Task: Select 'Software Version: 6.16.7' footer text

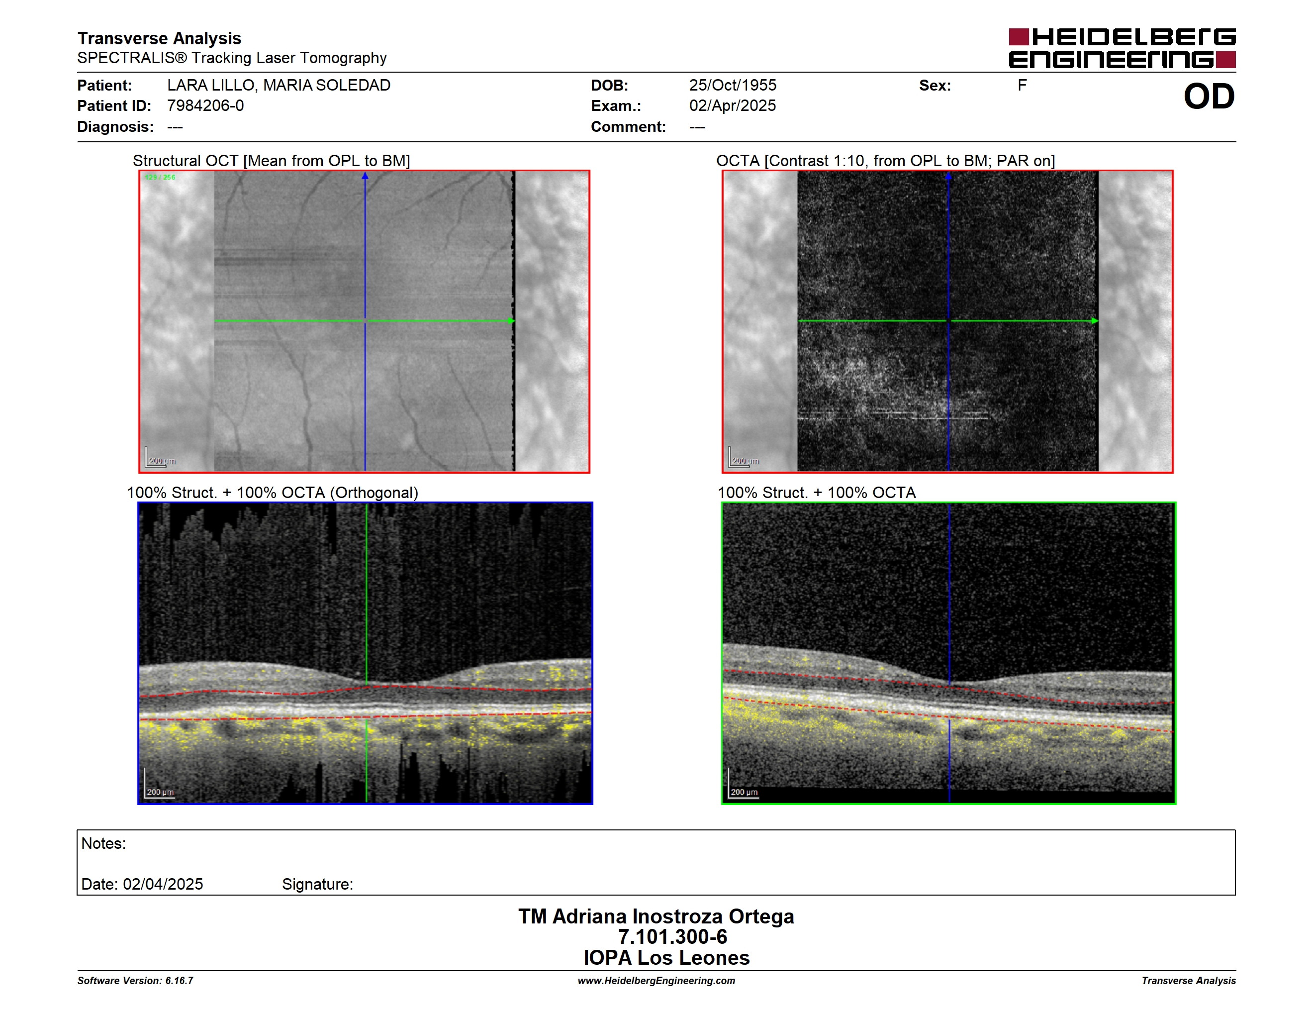Action: (135, 980)
